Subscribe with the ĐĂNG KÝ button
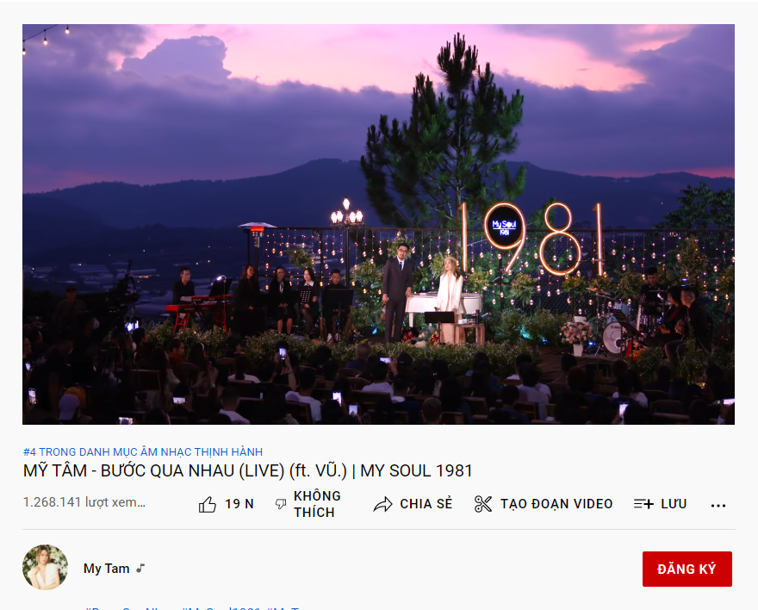758x610 pixels. (687, 569)
